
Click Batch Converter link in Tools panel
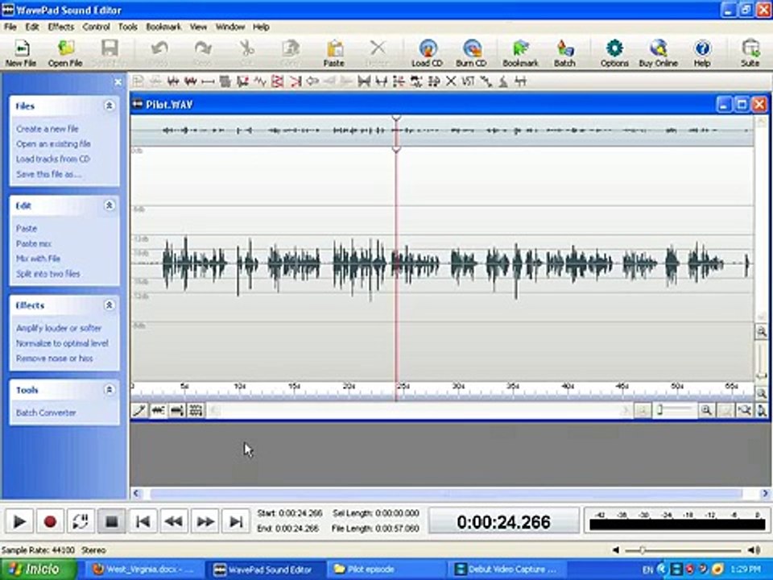(46, 412)
